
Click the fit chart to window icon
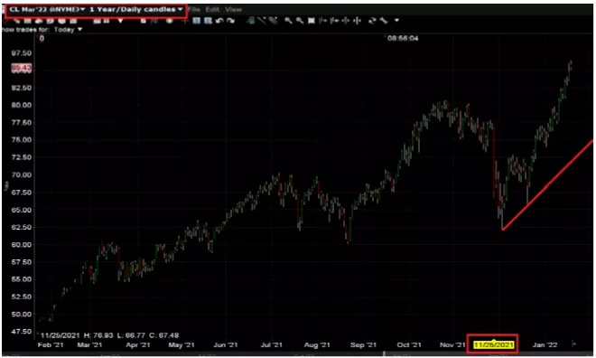click(x=312, y=21)
